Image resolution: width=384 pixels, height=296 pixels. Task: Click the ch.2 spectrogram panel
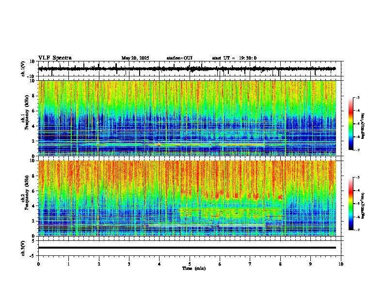point(187,198)
